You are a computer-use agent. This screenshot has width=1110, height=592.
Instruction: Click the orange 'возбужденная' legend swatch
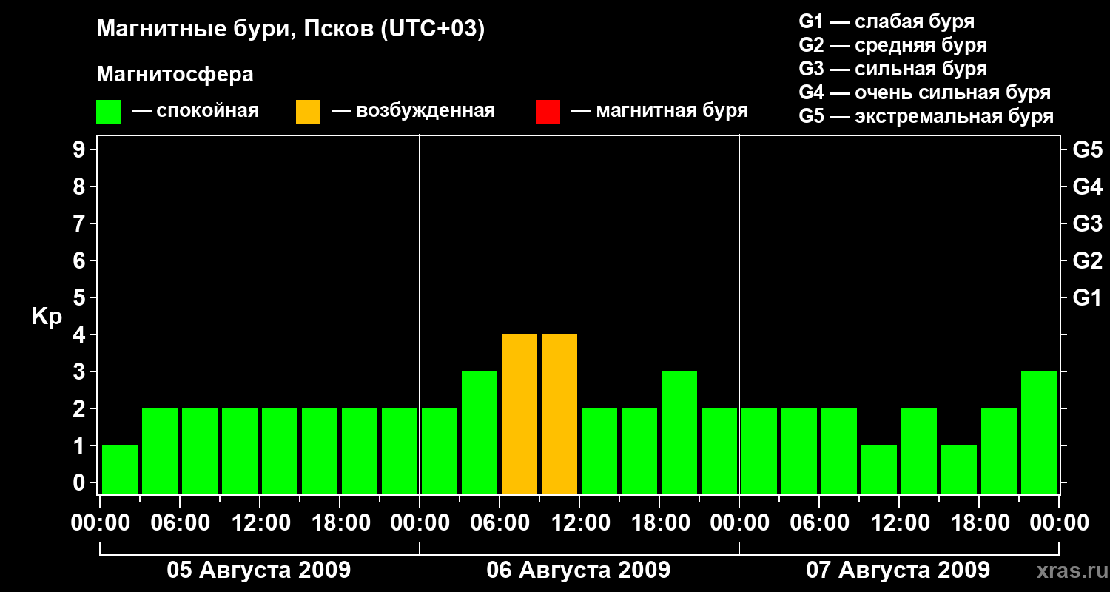pyautogui.click(x=308, y=112)
